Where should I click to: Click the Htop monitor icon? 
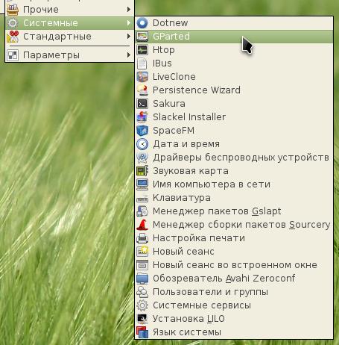click(x=142, y=50)
